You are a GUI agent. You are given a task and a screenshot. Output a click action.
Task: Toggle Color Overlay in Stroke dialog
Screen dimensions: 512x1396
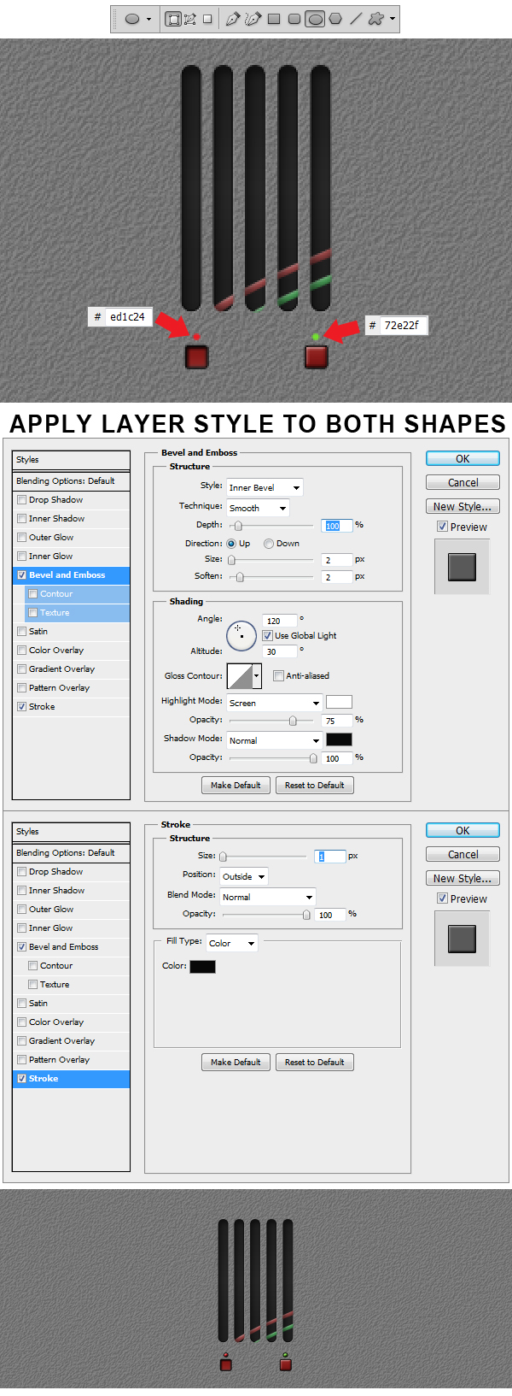click(x=21, y=1022)
